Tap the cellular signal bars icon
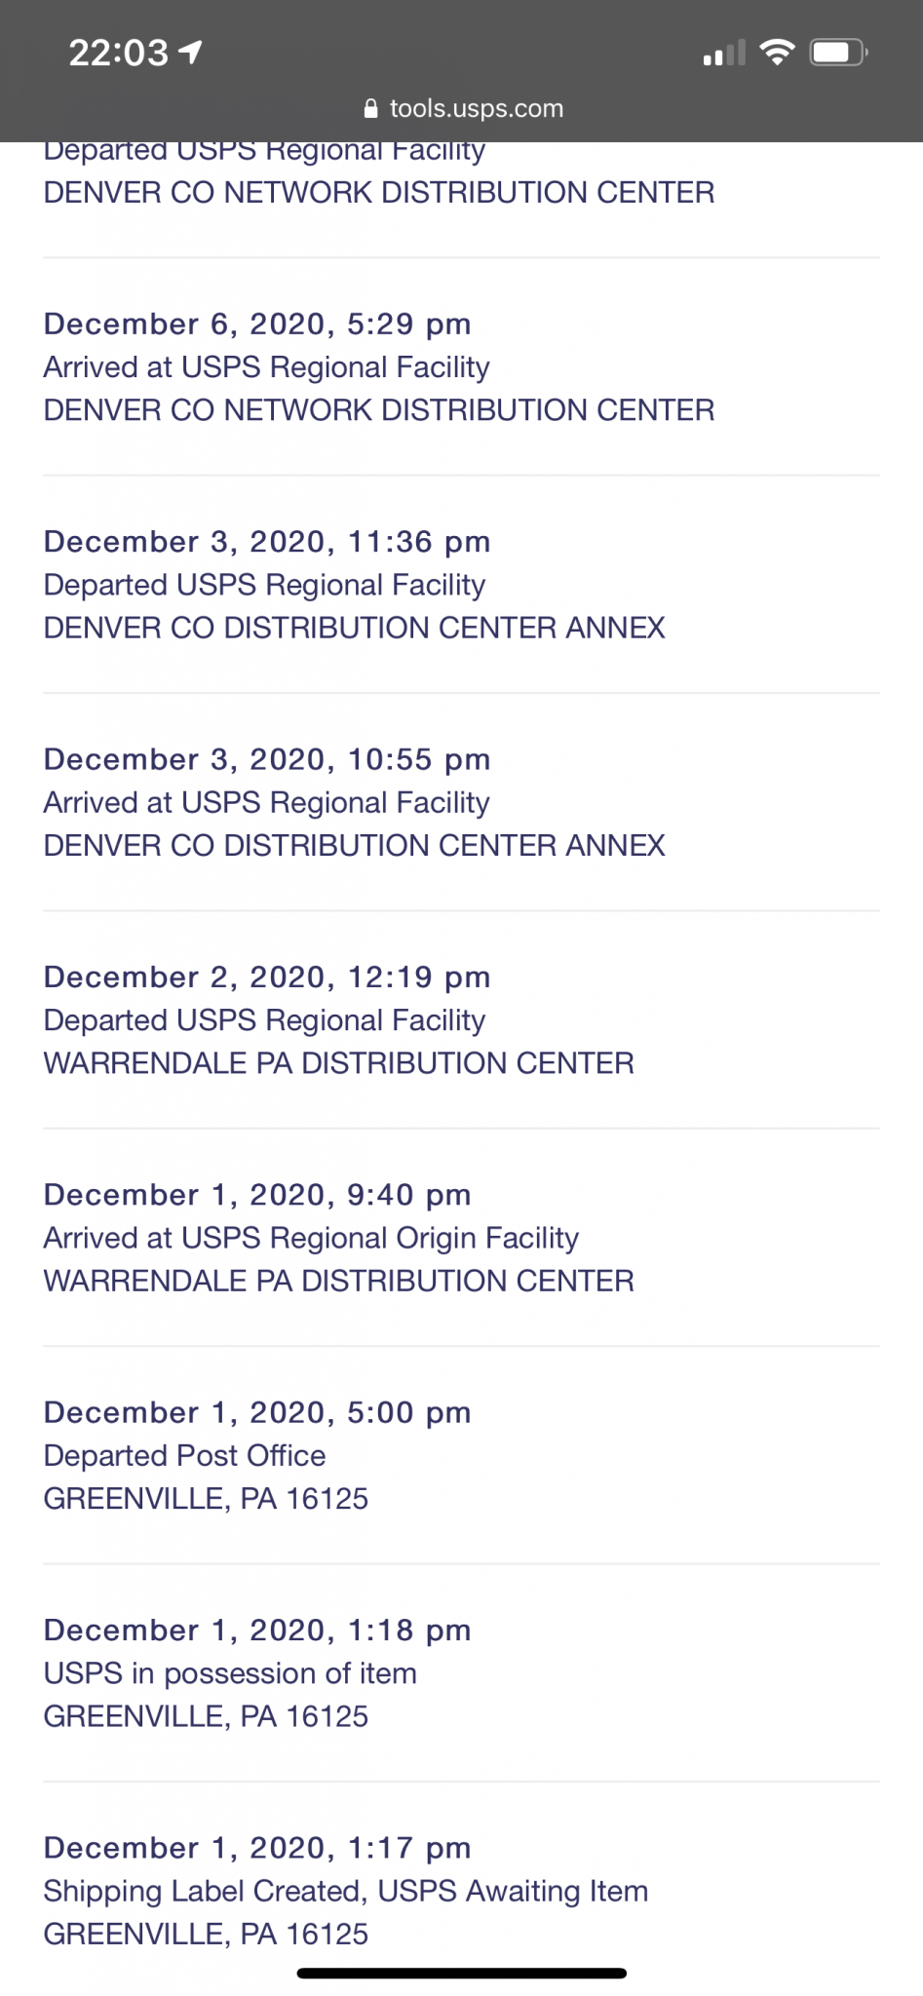Image resolution: width=923 pixels, height=1996 pixels. pos(723,54)
